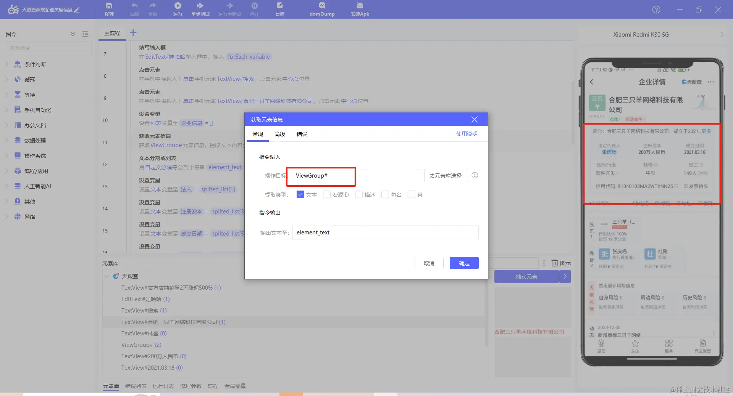The height and width of the screenshot is (396, 733).
Task: Click the 输出文本至 field containing element_text
Action: pyautogui.click(x=386, y=232)
